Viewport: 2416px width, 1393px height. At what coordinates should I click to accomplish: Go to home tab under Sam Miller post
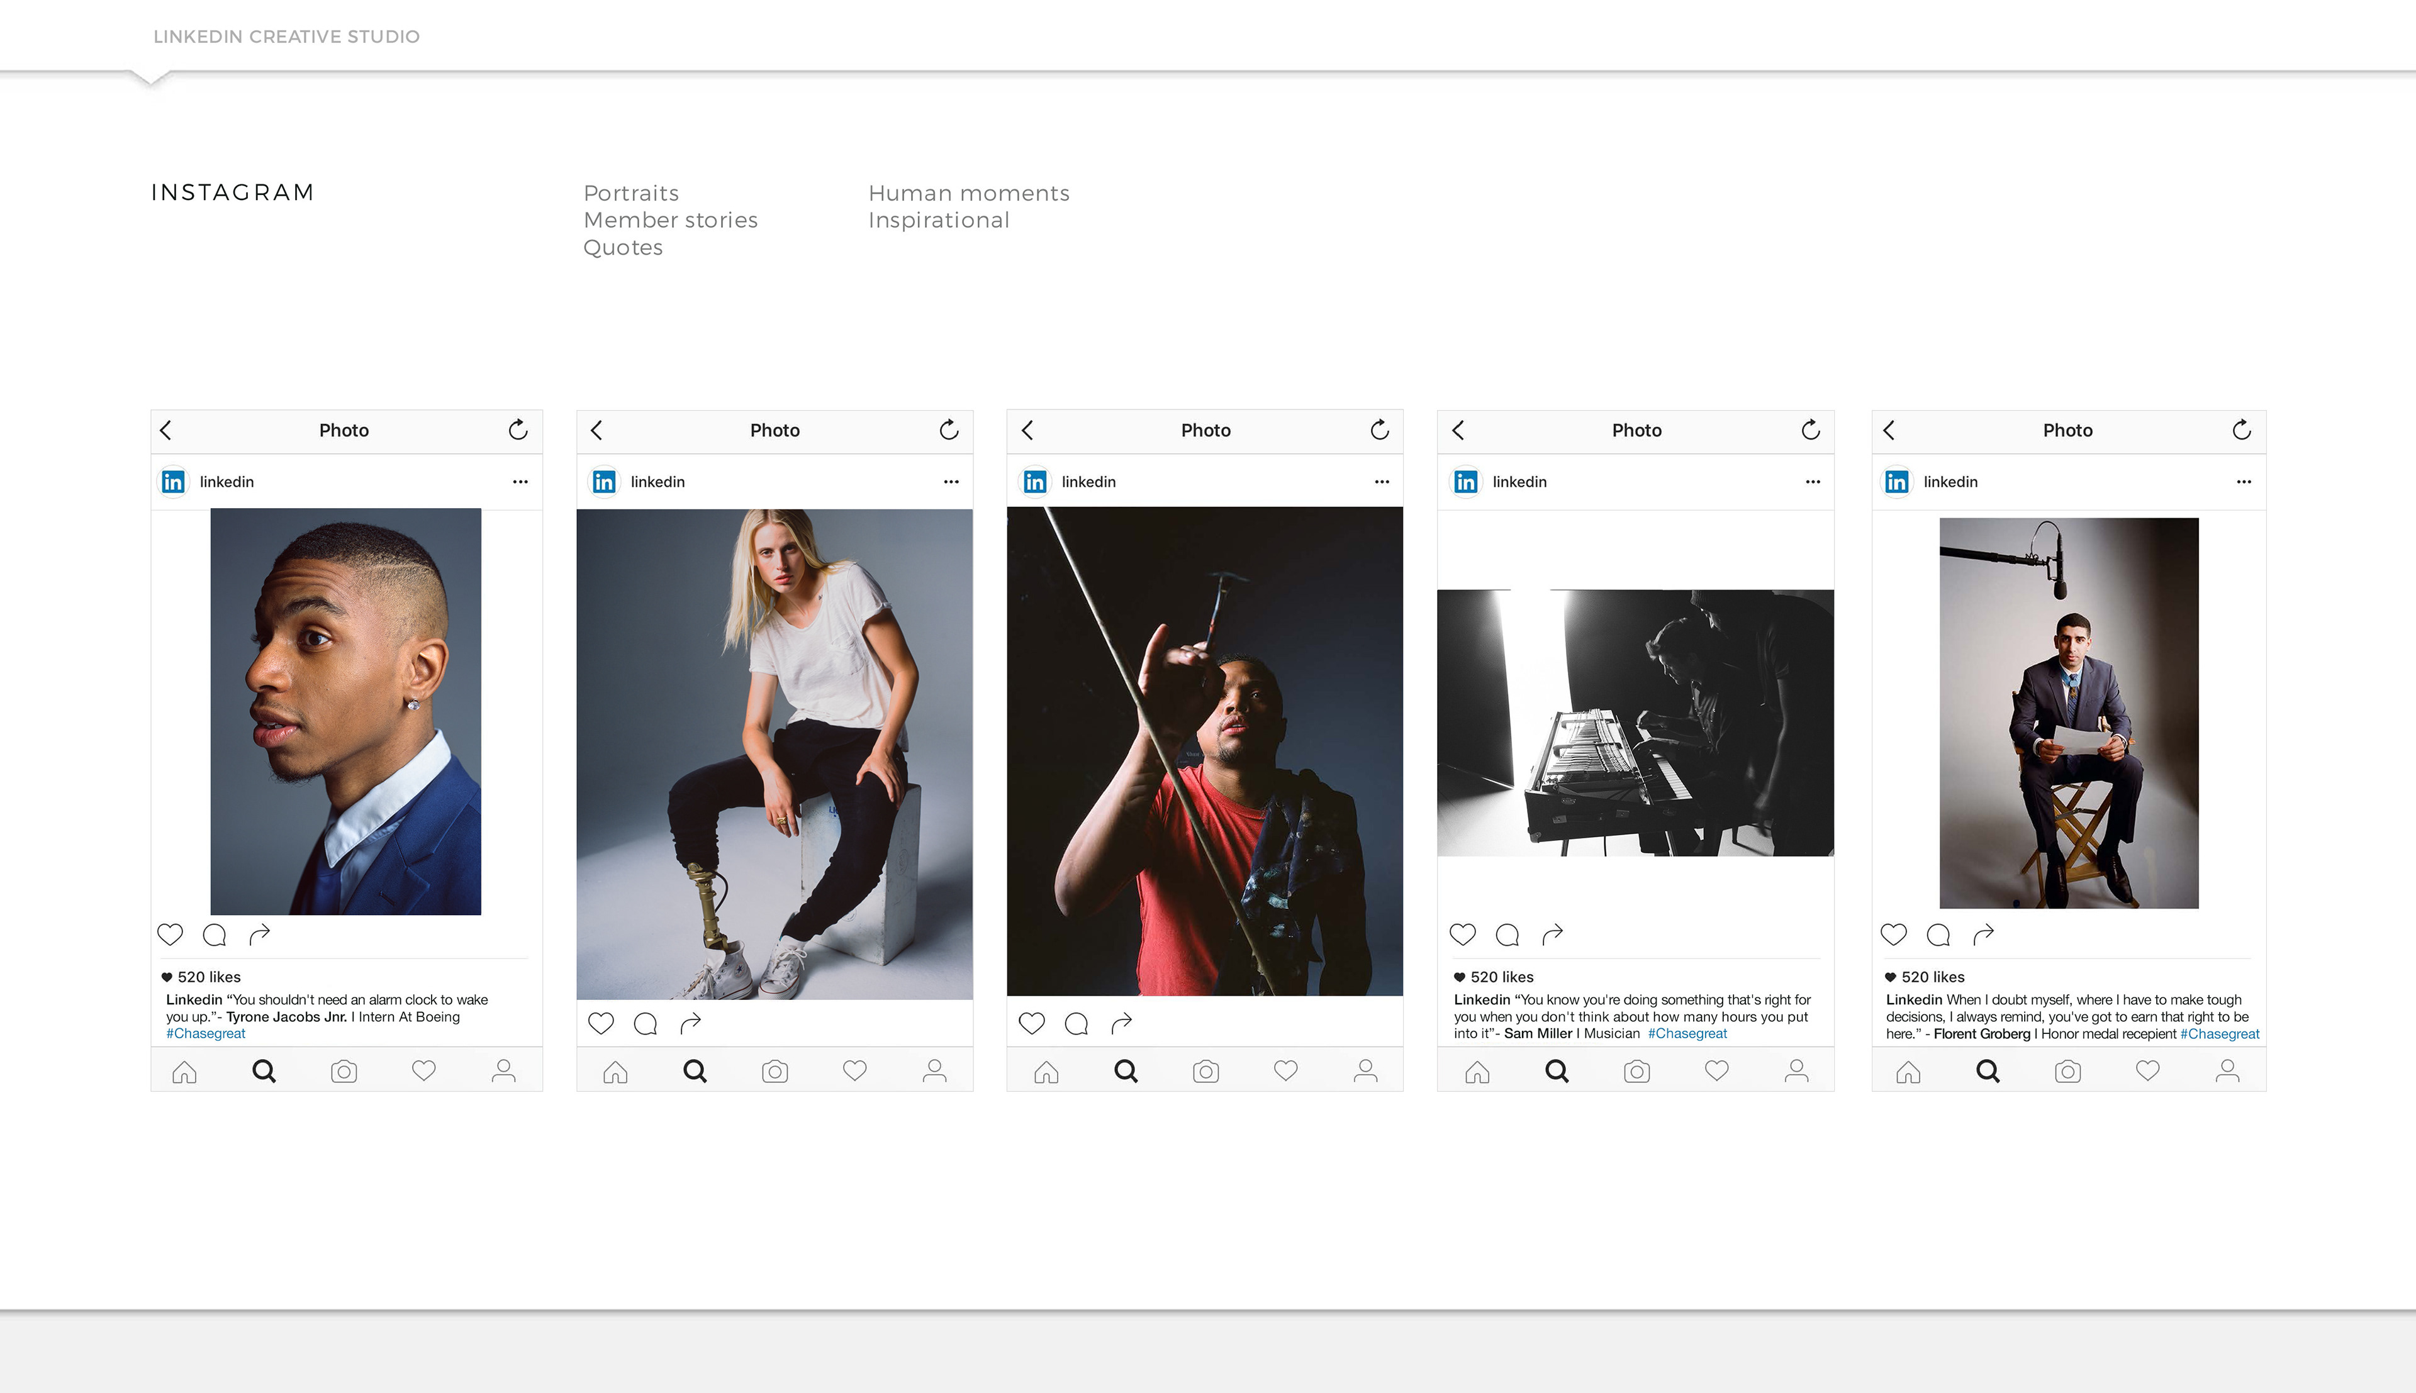(x=1477, y=1072)
